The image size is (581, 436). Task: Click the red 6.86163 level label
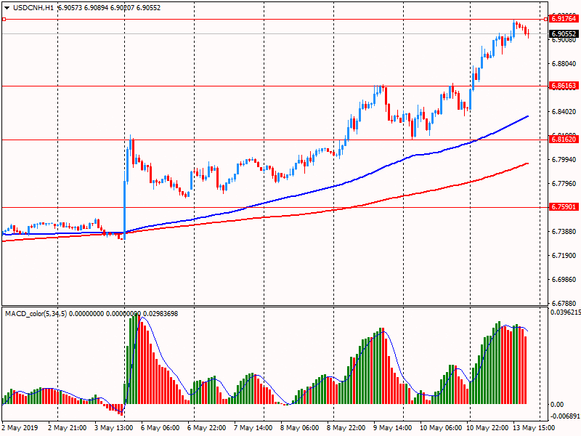pos(564,86)
